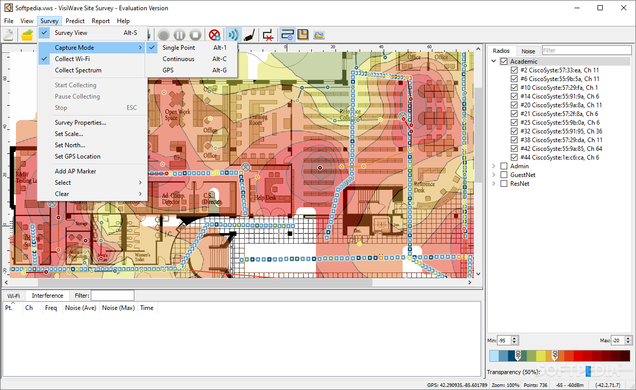The width and height of the screenshot is (636, 390).
Task: Choose Continuous capture mode
Action: point(191,59)
